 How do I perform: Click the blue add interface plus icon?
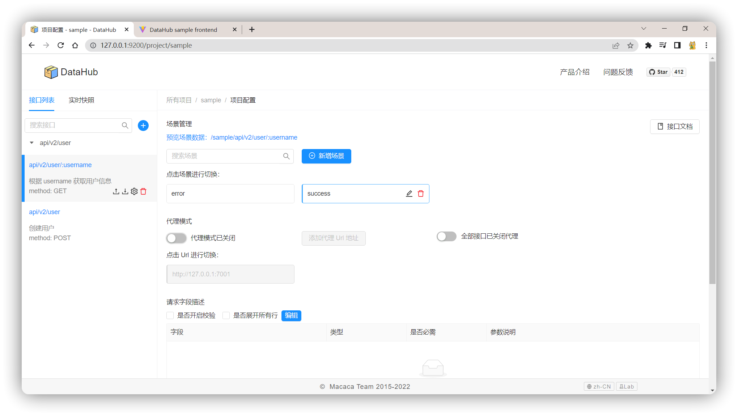pyautogui.click(x=143, y=126)
